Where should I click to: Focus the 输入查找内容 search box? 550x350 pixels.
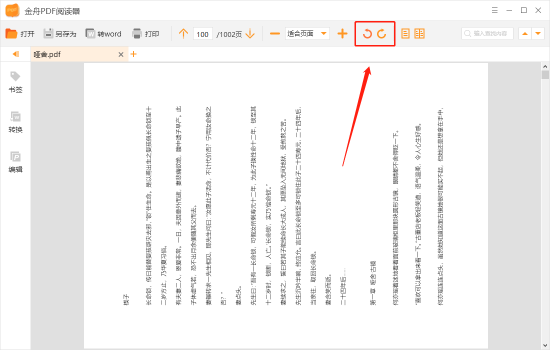pyautogui.click(x=487, y=33)
